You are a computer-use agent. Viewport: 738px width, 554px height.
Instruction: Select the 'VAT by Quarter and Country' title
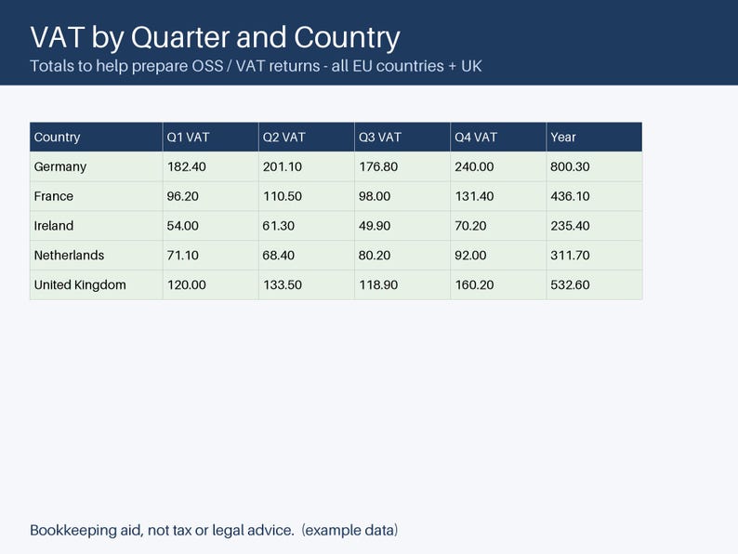pyautogui.click(x=215, y=38)
